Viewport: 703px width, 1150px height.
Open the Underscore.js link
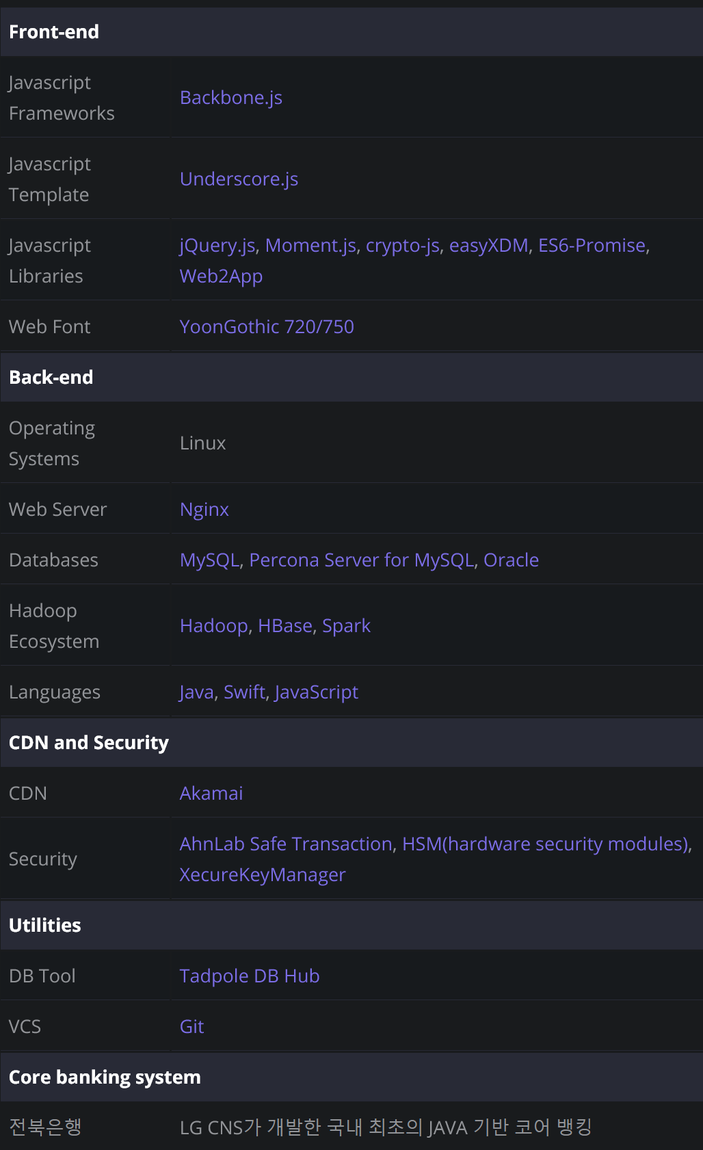pyautogui.click(x=239, y=179)
